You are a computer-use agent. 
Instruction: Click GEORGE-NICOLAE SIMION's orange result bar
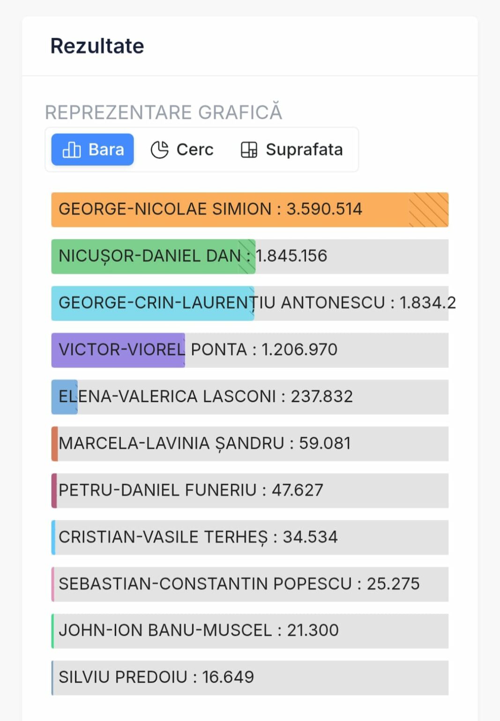(250, 210)
